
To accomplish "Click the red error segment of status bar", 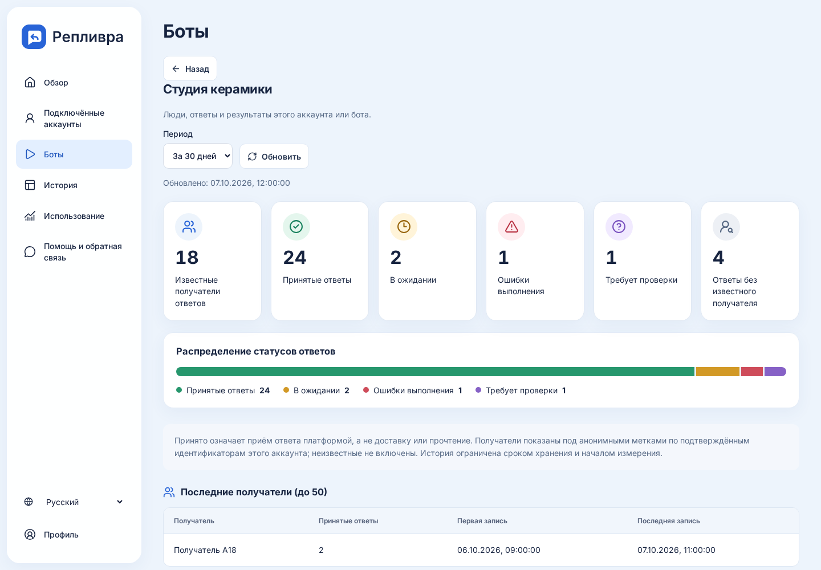I will point(752,372).
